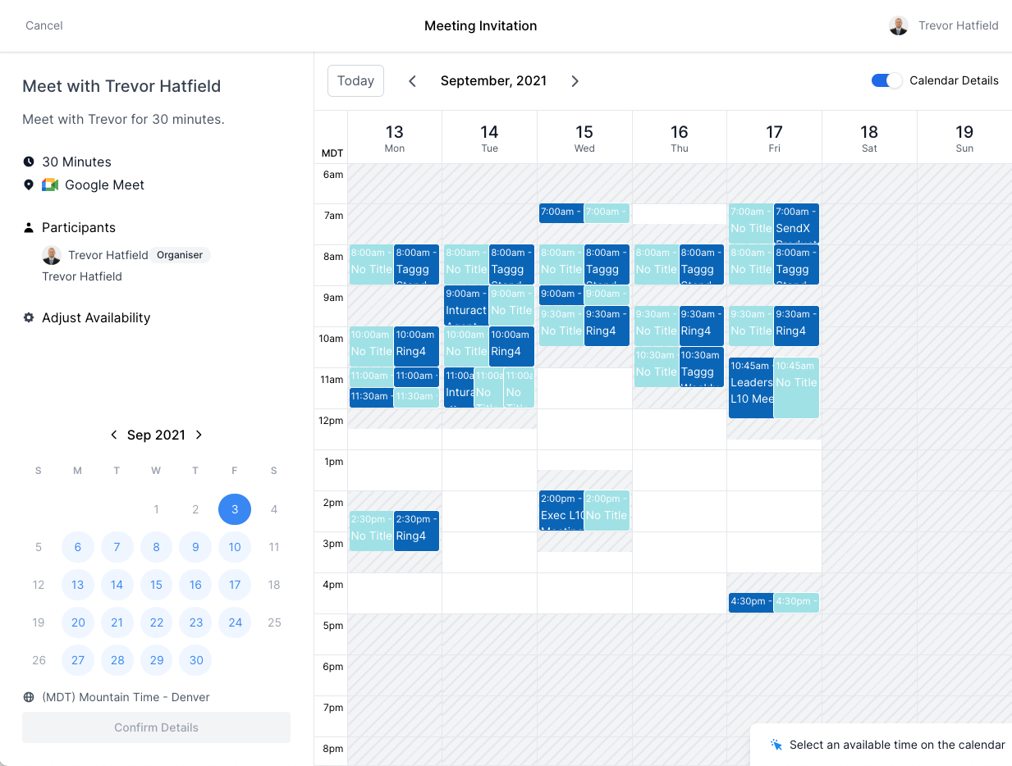Select the Wed 15 column header
Viewport: 1012px width, 766px height.
click(584, 137)
